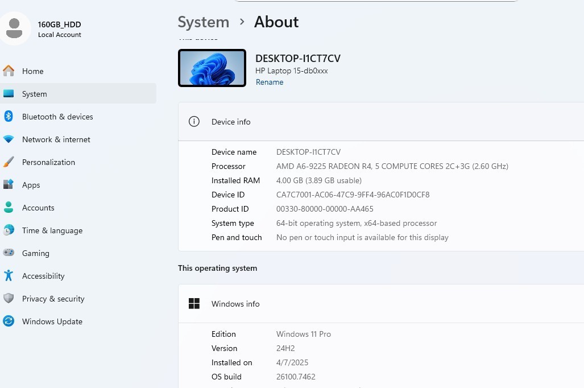
Task: Open Privacy & security settings
Action: tap(78, 298)
